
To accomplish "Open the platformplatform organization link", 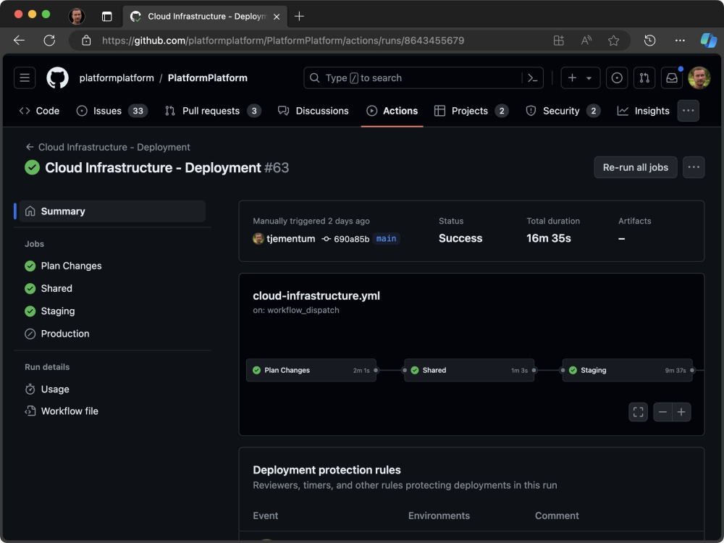I will (x=117, y=77).
